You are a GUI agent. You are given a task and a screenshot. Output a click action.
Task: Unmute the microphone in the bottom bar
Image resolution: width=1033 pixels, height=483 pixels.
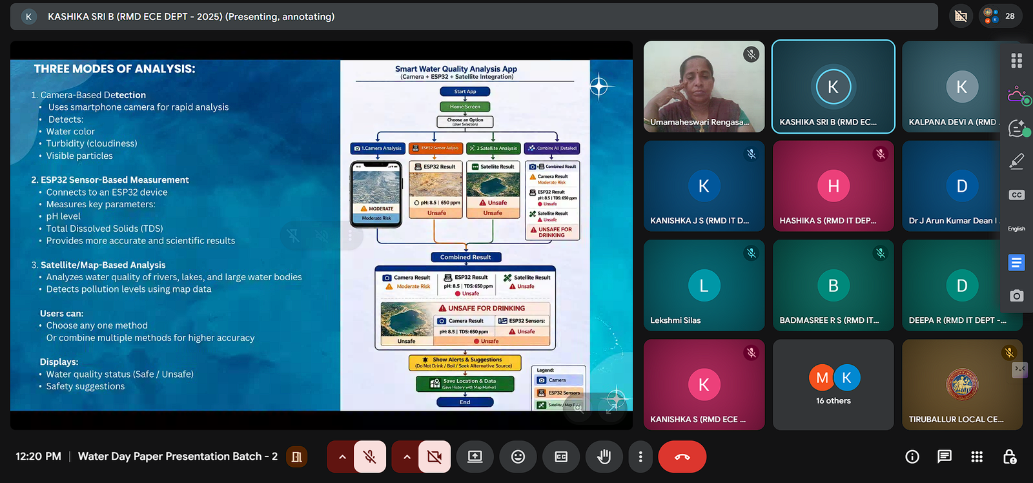370,457
